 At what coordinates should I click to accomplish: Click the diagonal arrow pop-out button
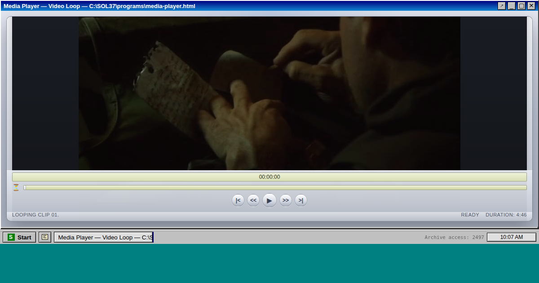click(x=502, y=6)
